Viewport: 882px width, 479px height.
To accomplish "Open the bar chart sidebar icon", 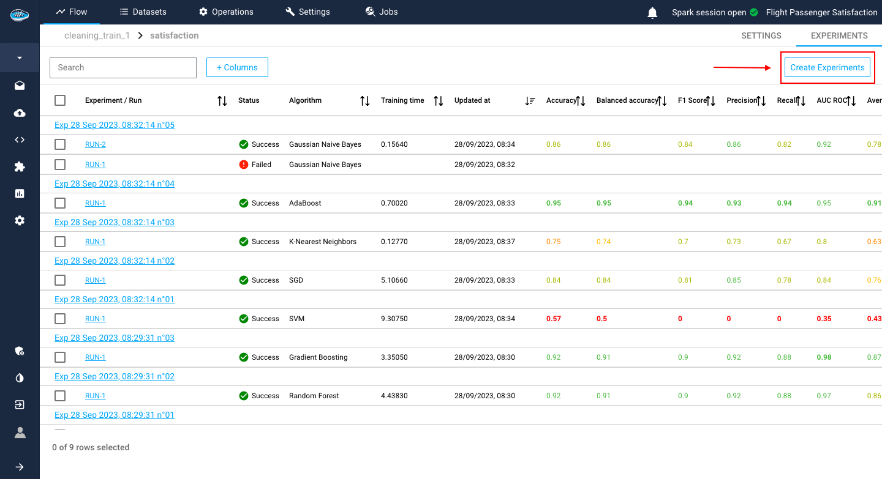I will (20, 193).
